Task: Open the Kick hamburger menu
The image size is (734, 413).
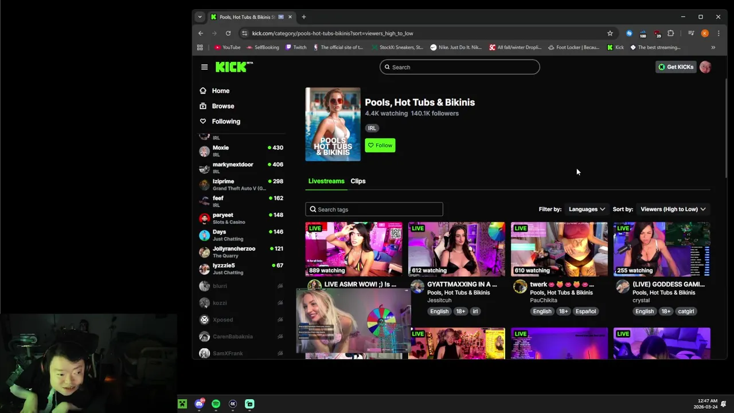Action: [204, 67]
